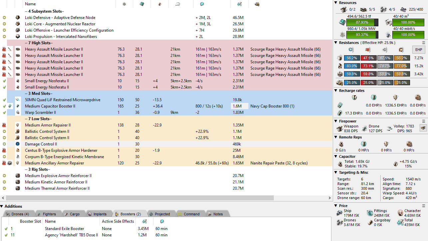The width and height of the screenshot is (428, 241).
Task: Open the Price panel hamburger menu
Action: point(424,206)
